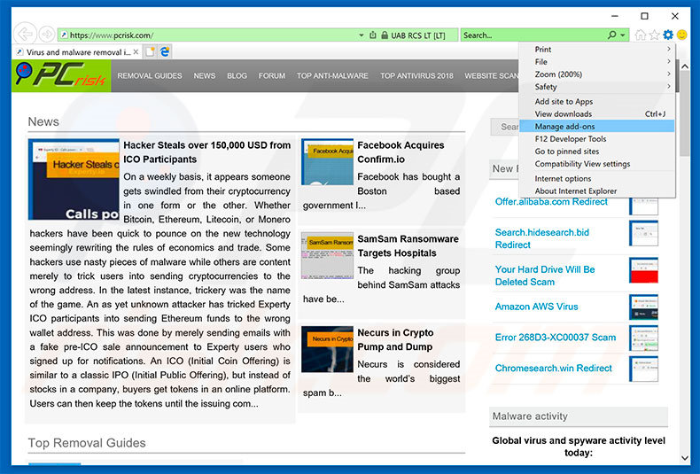Open Necurs in Crypto Pump and Dump article
This screenshot has width=700, height=474.
pyautogui.click(x=395, y=339)
